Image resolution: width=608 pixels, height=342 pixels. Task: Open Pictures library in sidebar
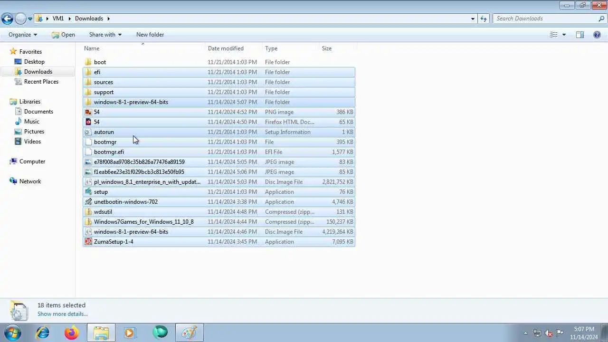click(34, 132)
